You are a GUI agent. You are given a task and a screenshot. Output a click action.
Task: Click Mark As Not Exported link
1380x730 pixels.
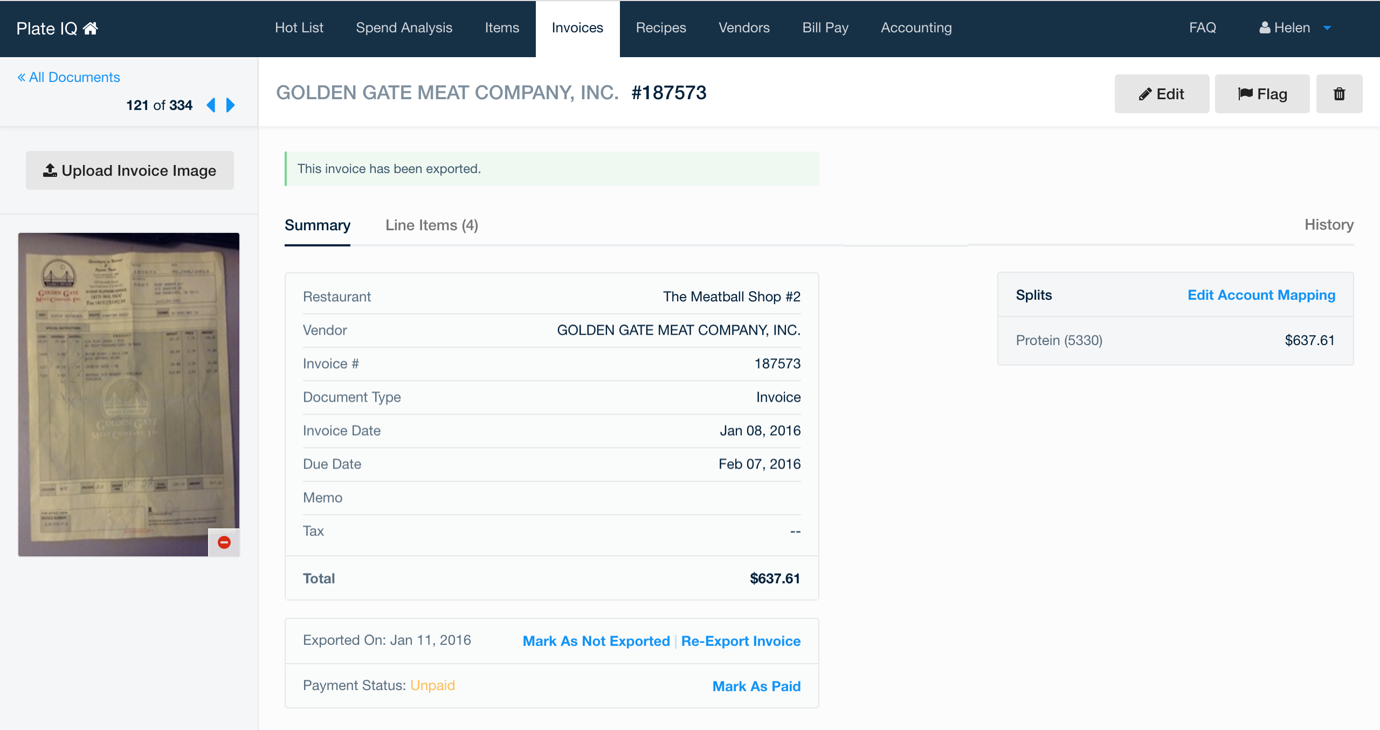tap(596, 641)
